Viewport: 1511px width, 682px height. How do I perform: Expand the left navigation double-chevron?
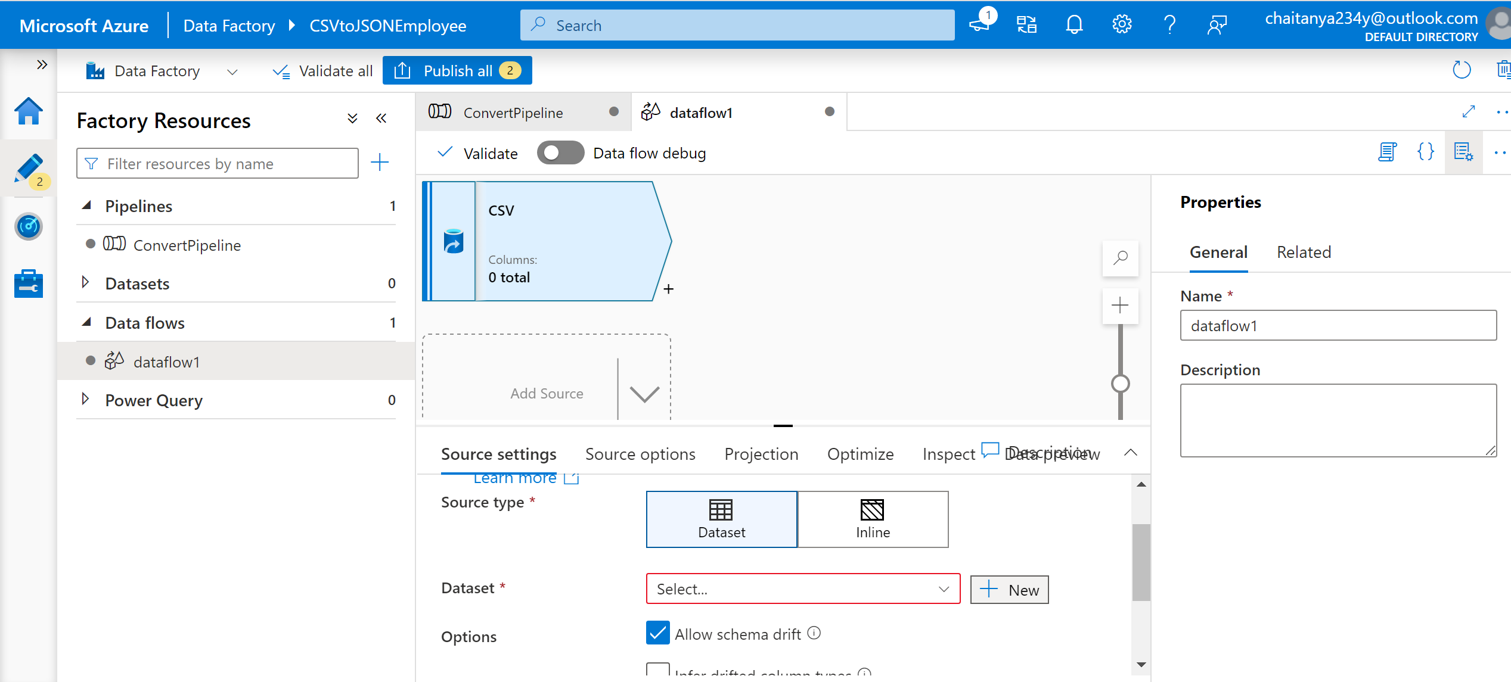tap(42, 64)
